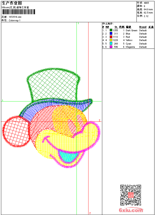The height and width of the screenshot is (215, 155).
Task: Select stitch count 311 in the Blue row
Action: point(116,33)
